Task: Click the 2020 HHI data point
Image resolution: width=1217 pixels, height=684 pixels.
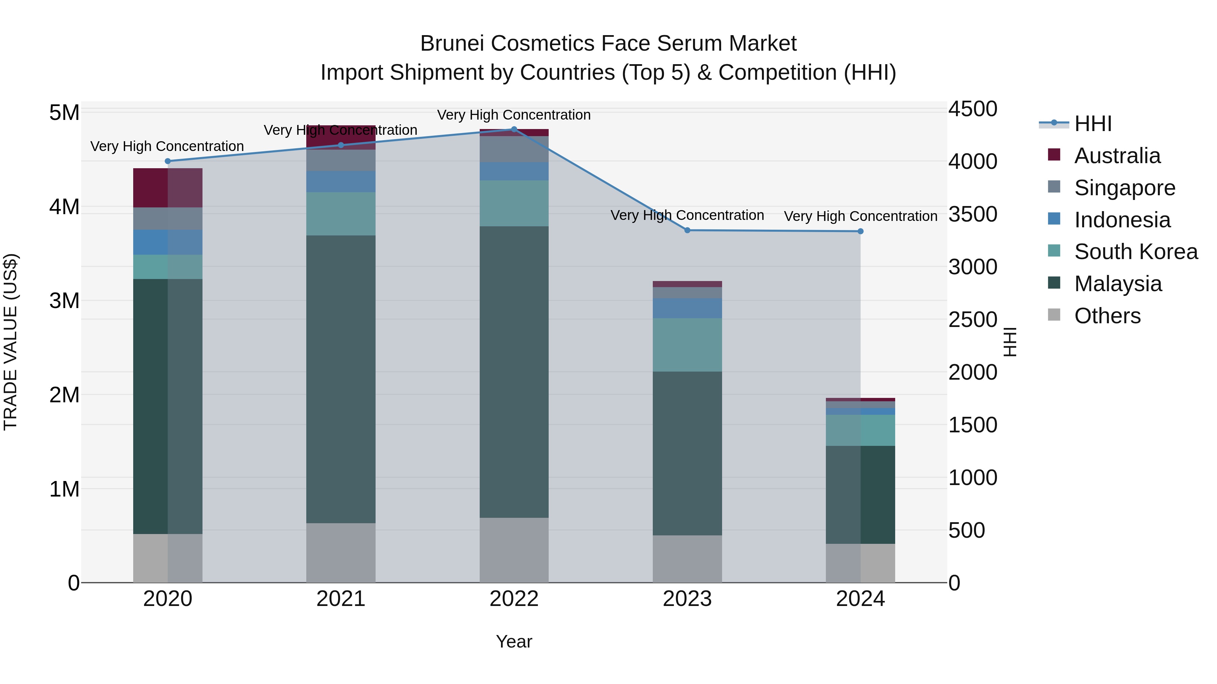Action: pos(168,161)
